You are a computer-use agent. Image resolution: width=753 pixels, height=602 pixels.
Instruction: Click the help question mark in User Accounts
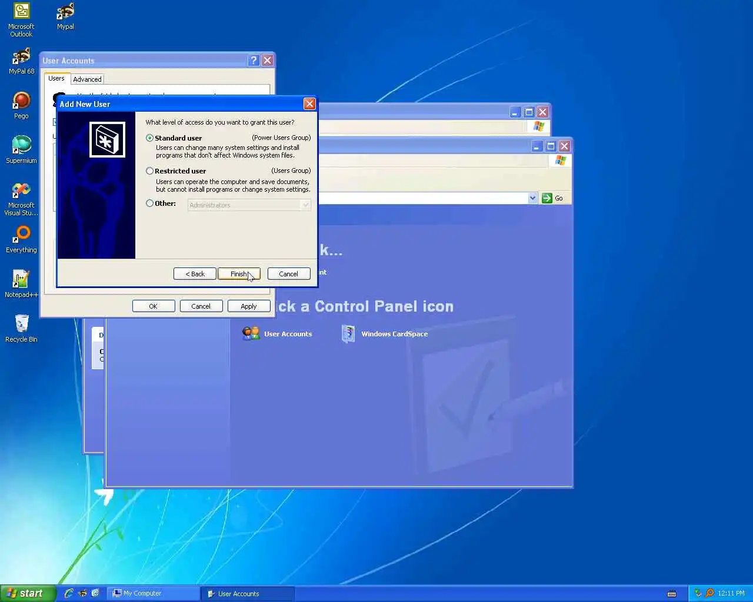[x=254, y=61]
